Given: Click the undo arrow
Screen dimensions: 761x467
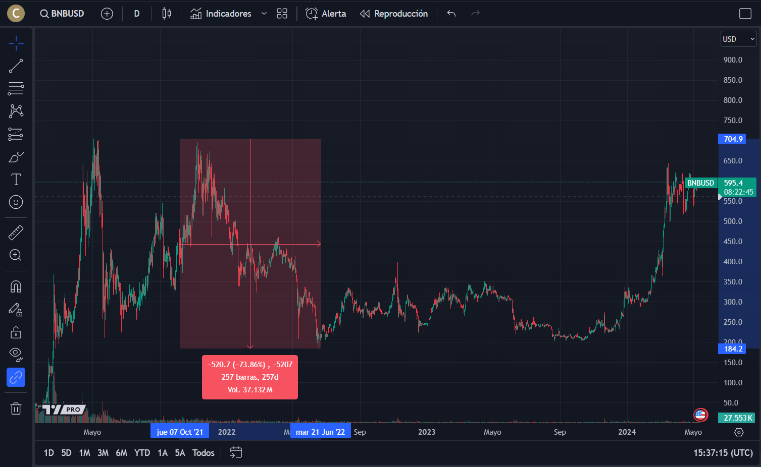Looking at the screenshot, I should point(451,14).
